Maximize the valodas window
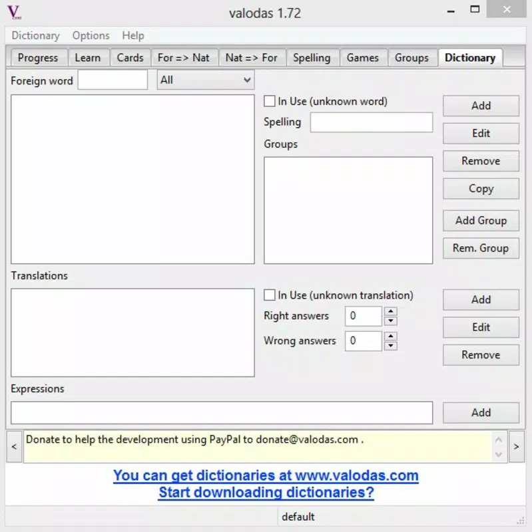532x532 pixels. click(x=475, y=9)
